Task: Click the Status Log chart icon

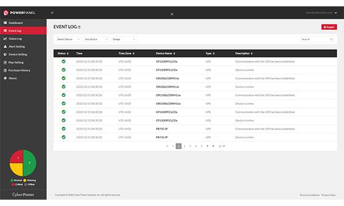Action: point(5,38)
